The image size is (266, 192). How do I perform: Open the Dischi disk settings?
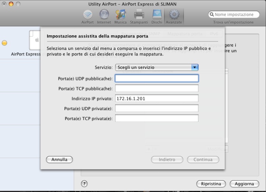coord(157,17)
